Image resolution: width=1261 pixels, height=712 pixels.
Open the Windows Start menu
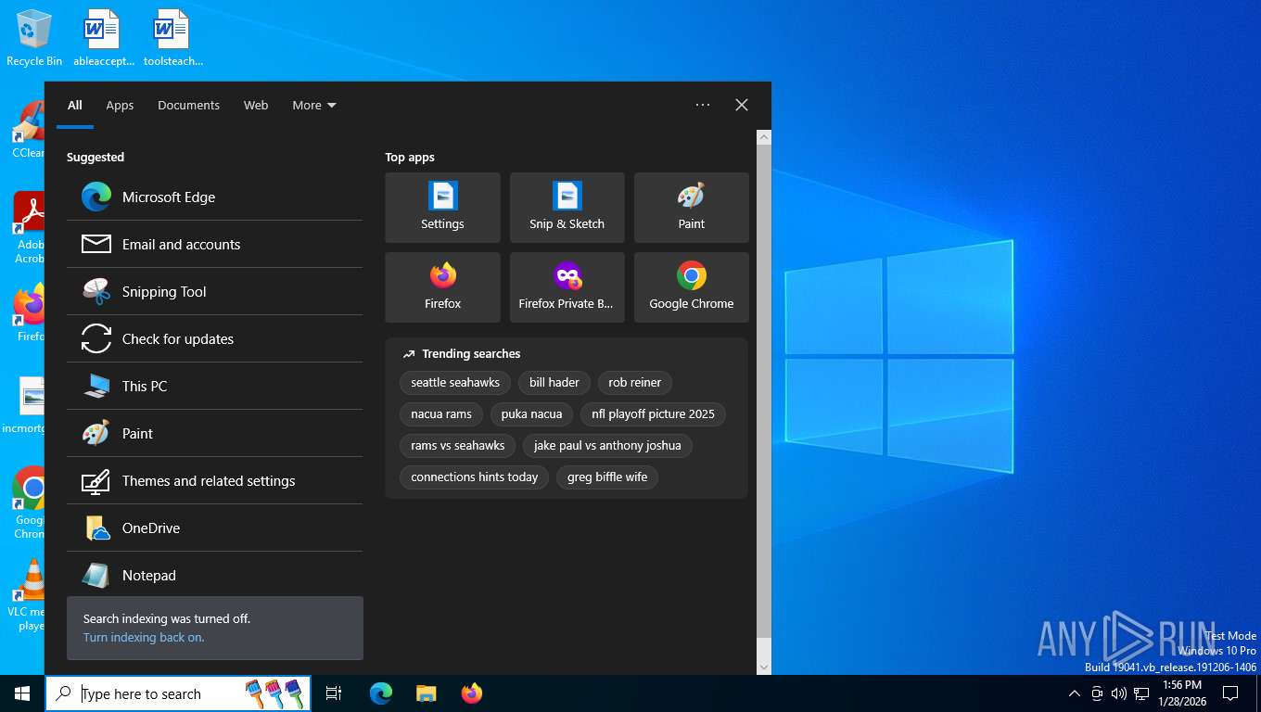tap(22, 693)
